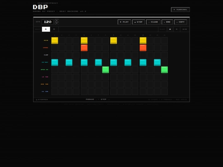
Task: Click the STOPPED status indicator
Action: tap(42, 99)
